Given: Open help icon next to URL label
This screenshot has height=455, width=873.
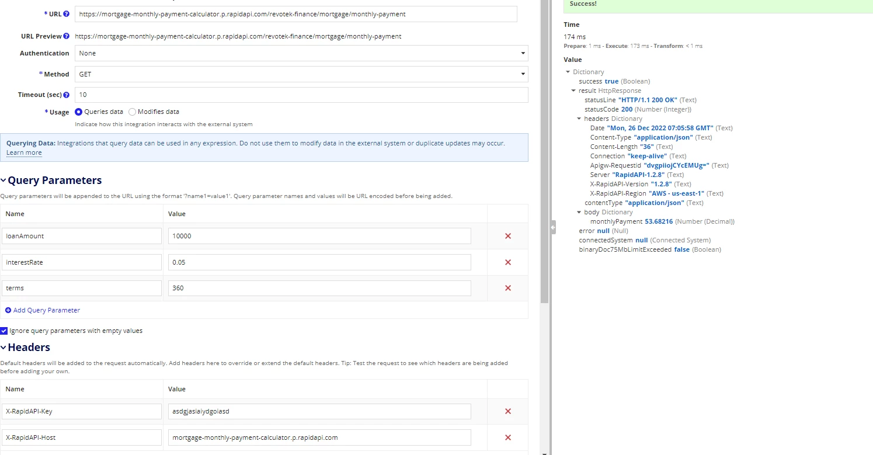Looking at the screenshot, I should (x=67, y=14).
